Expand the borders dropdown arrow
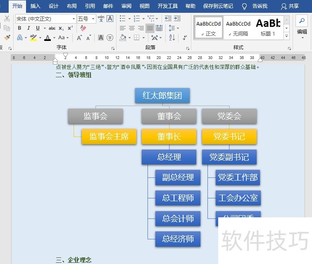 coord(143,38)
